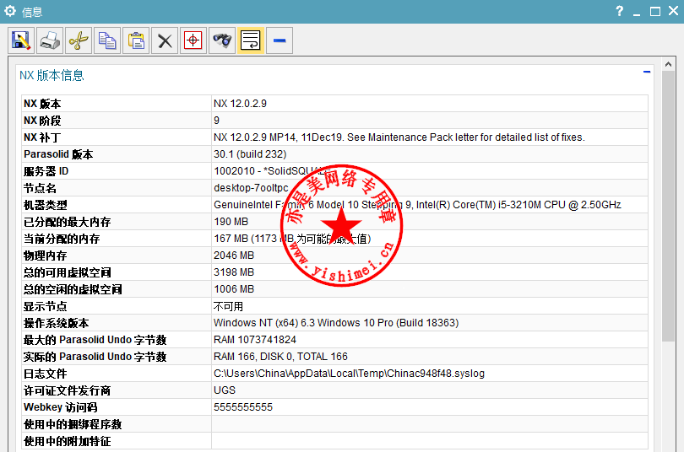Viewport: 684px width, 452px height.
Task: Click the 使用中的捆绑程序数 label
Action: click(73, 424)
